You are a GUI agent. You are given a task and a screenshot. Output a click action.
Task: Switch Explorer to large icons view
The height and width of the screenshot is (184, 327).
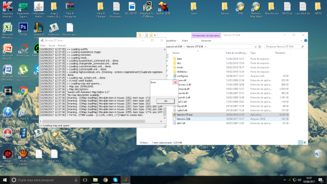(305, 143)
